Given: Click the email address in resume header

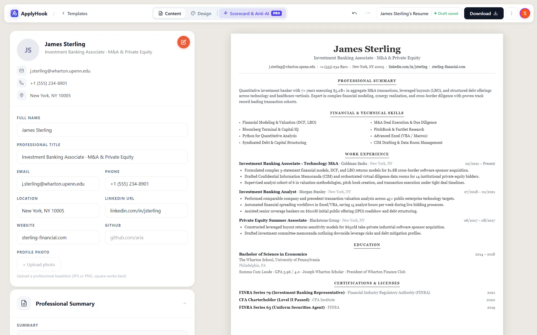Looking at the screenshot, I should pyautogui.click(x=292, y=67).
